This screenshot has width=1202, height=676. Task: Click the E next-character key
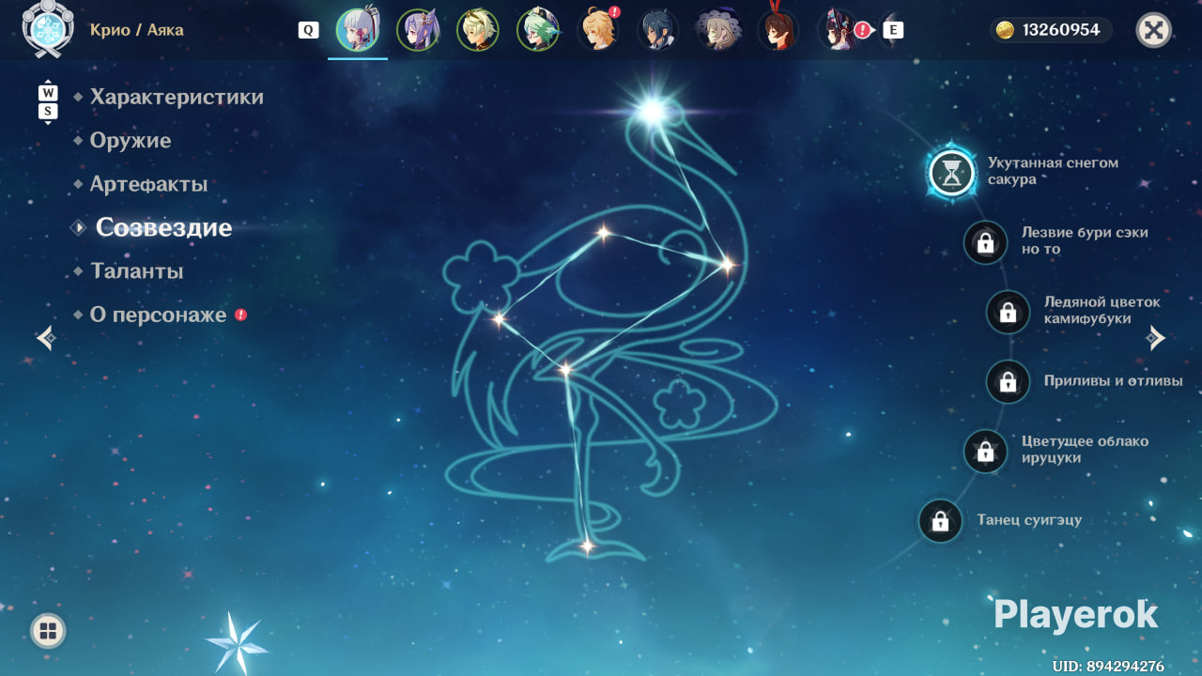coord(893,30)
